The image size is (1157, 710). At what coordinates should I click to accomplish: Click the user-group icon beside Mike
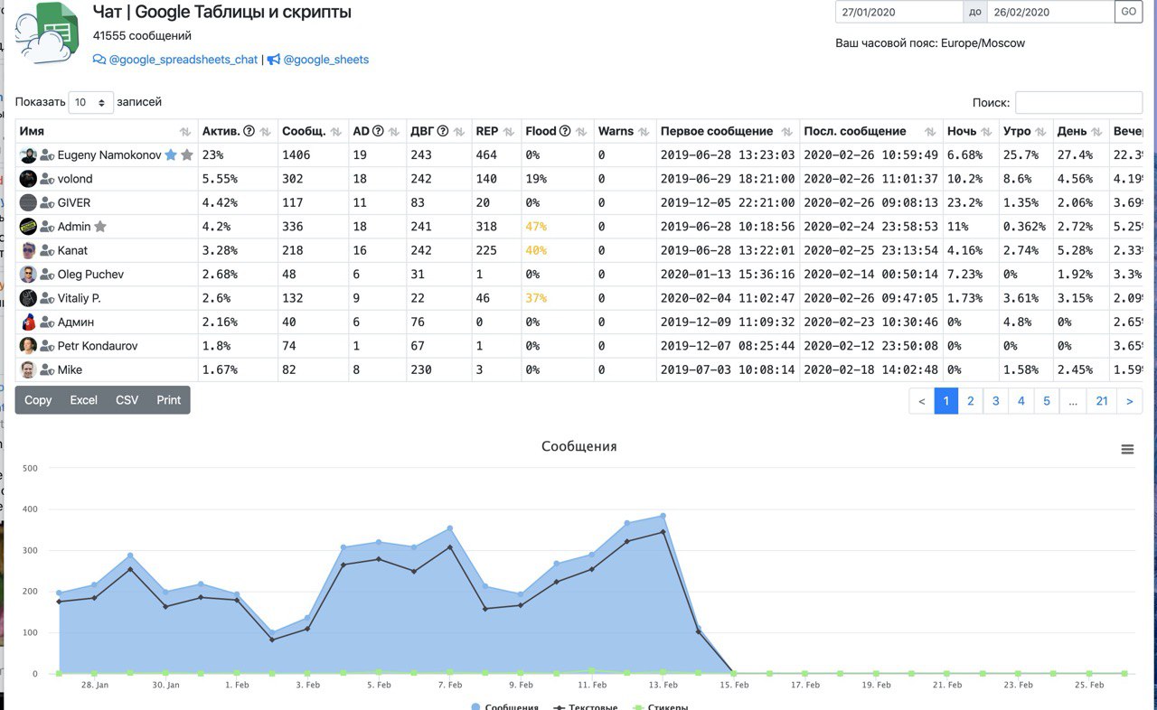pos(47,369)
